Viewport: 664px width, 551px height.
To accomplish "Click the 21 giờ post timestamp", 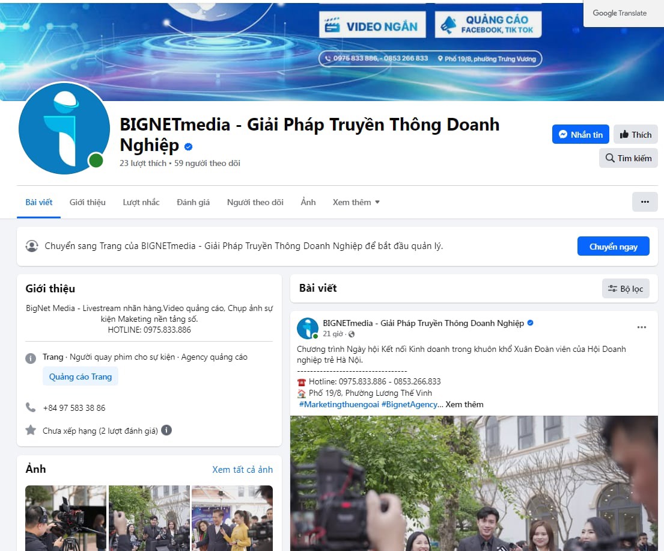I will pos(333,334).
